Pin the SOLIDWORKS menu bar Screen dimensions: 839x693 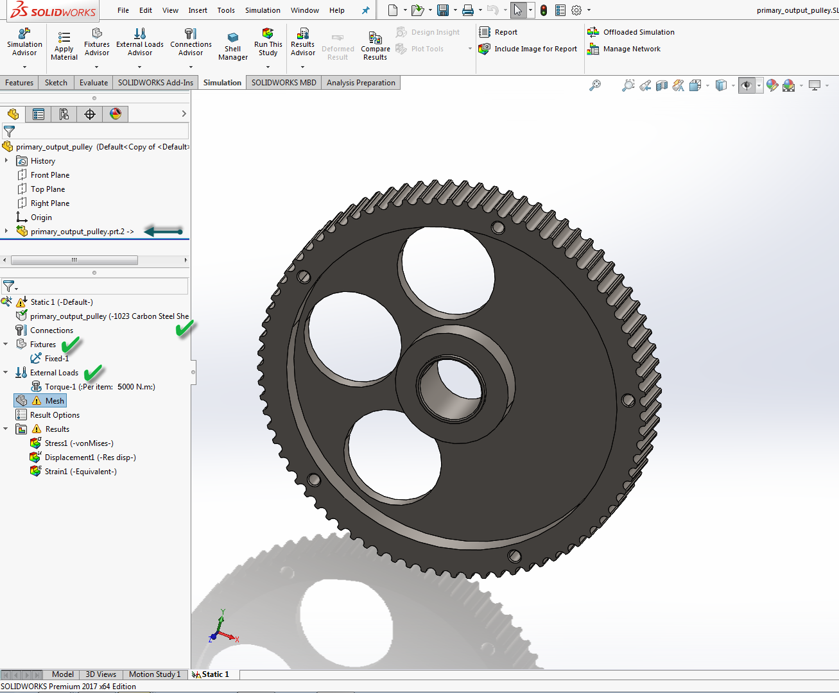(x=366, y=10)
